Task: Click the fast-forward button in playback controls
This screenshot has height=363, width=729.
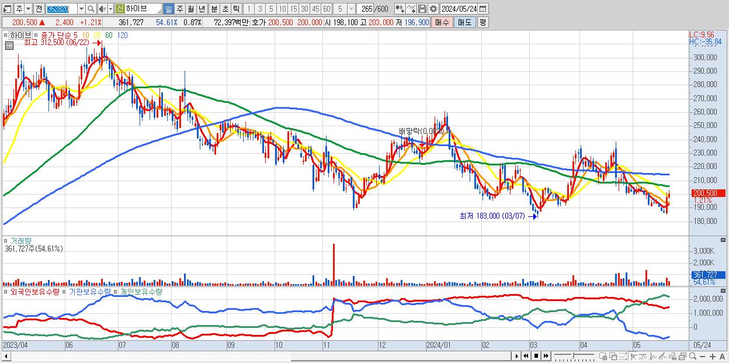Action: (x=546, y=356)
